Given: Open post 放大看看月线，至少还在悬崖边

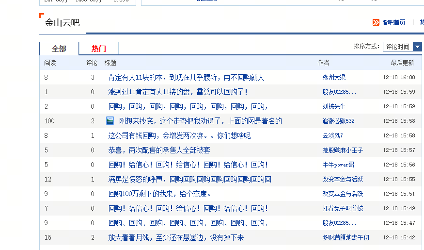Looking at the screenshot, I should coord(176,238).
